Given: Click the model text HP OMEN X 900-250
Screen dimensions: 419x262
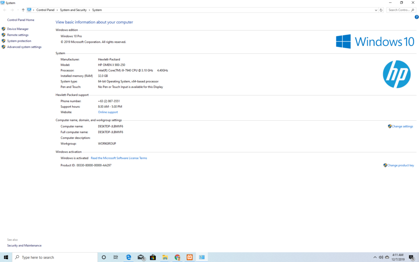Looking at the screenshot, I should pos(111,65).
